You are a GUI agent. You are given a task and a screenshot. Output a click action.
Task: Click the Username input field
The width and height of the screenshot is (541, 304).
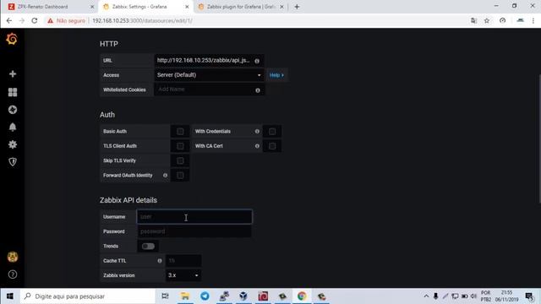click(194, 217)
